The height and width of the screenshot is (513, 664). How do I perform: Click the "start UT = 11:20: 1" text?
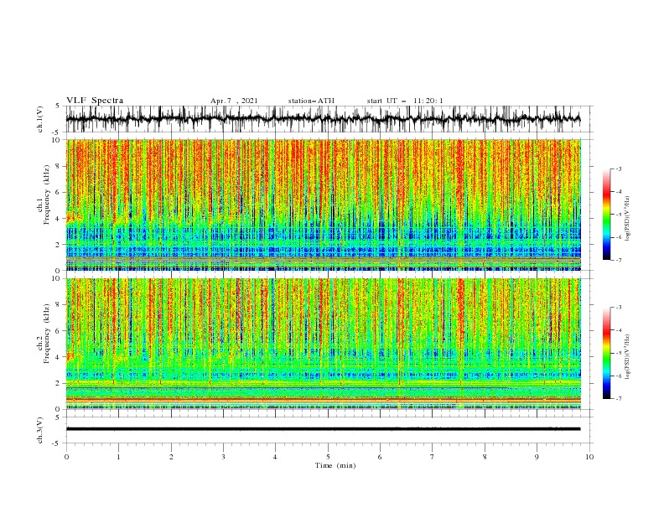(405, 101)
